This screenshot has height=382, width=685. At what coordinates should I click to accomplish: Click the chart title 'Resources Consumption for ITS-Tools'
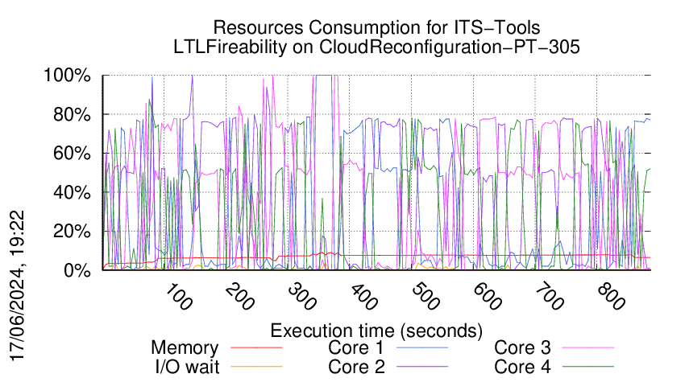tap(376, 27)
